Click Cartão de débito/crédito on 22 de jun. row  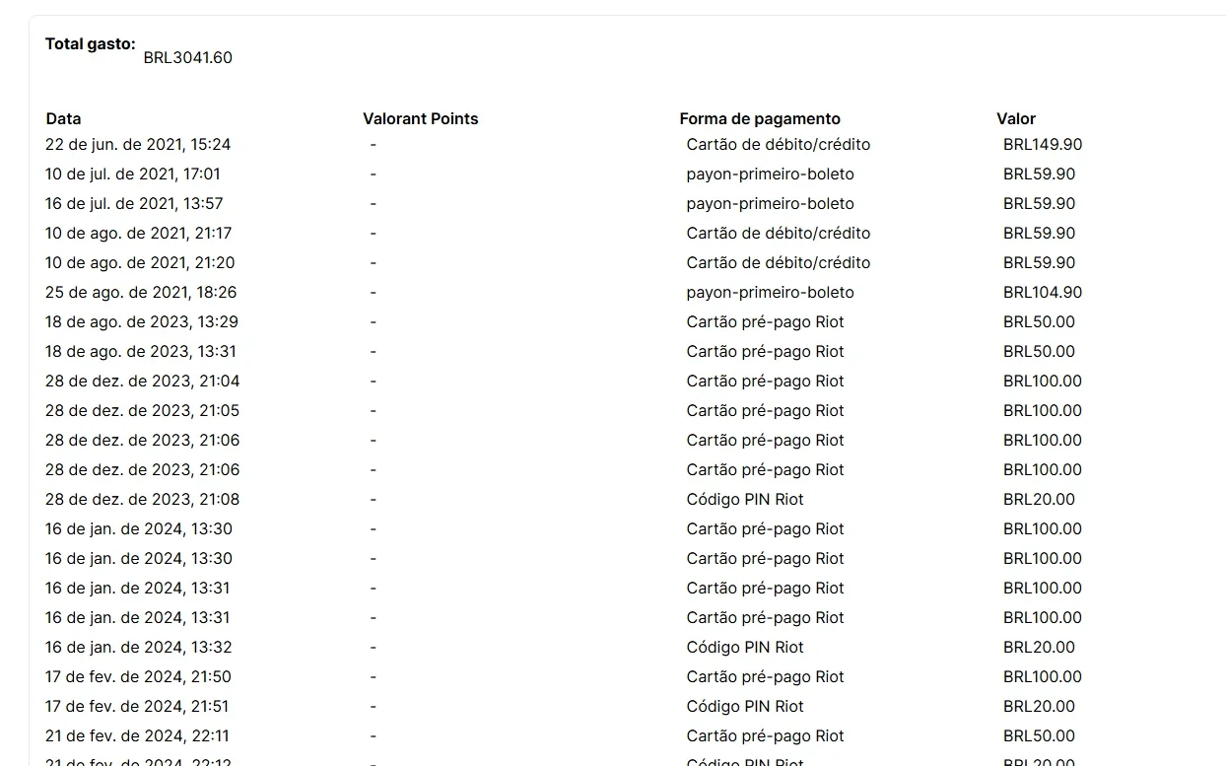click(779, 144)
